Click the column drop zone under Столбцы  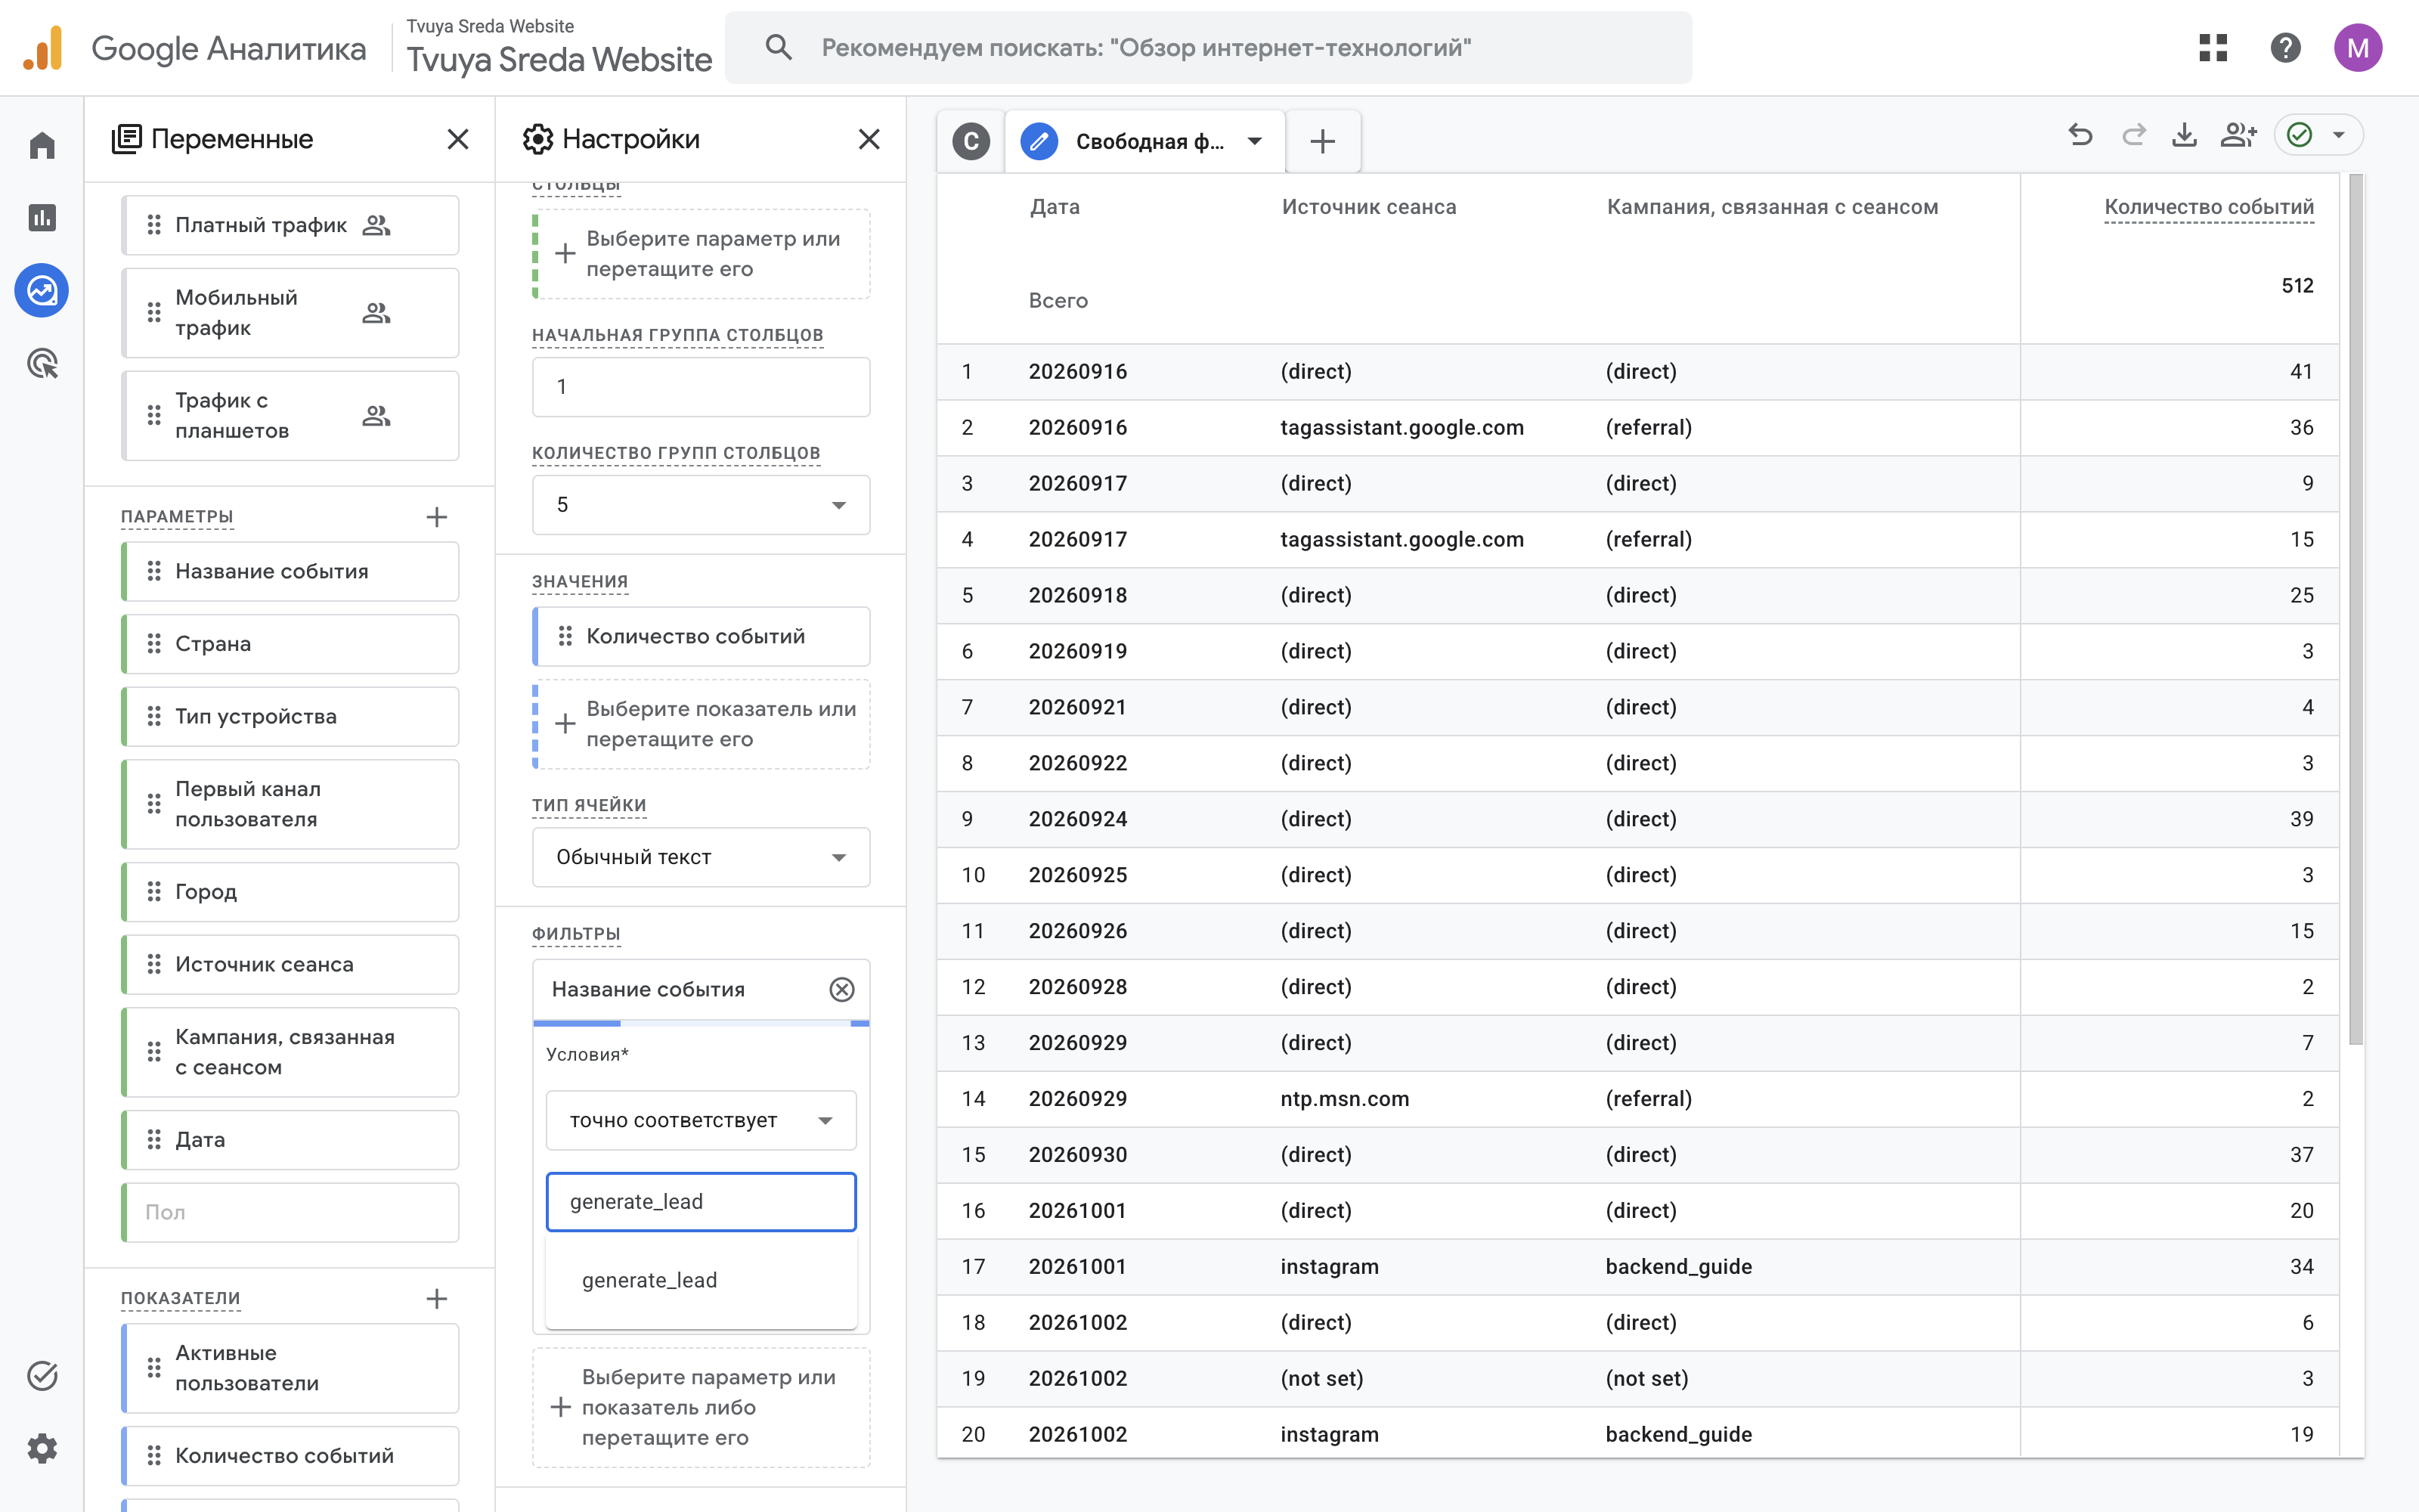tap(701, 254)
